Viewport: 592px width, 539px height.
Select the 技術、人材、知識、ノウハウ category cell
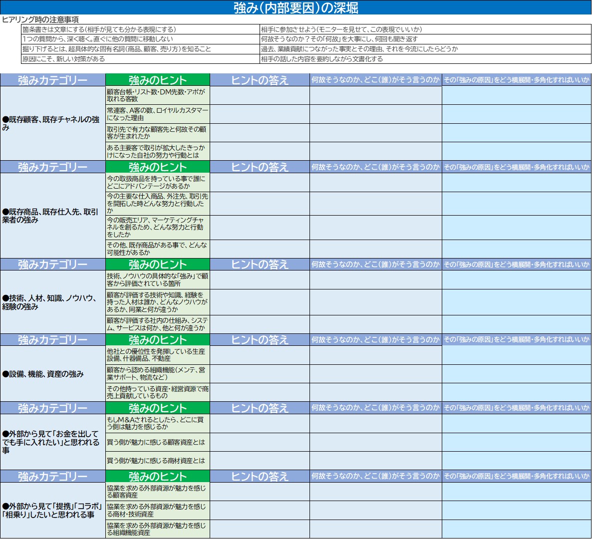[52, 302]
